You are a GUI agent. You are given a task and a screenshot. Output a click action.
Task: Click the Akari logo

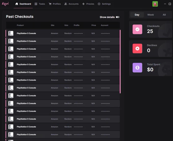click(x=5, y=4)
